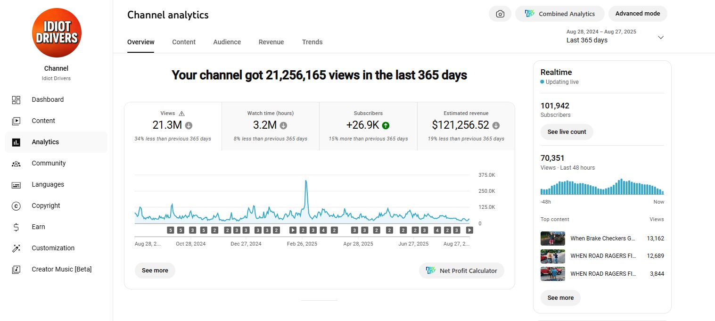
Task: Open Content section via its sidebar icon
Action: [16, 121]
